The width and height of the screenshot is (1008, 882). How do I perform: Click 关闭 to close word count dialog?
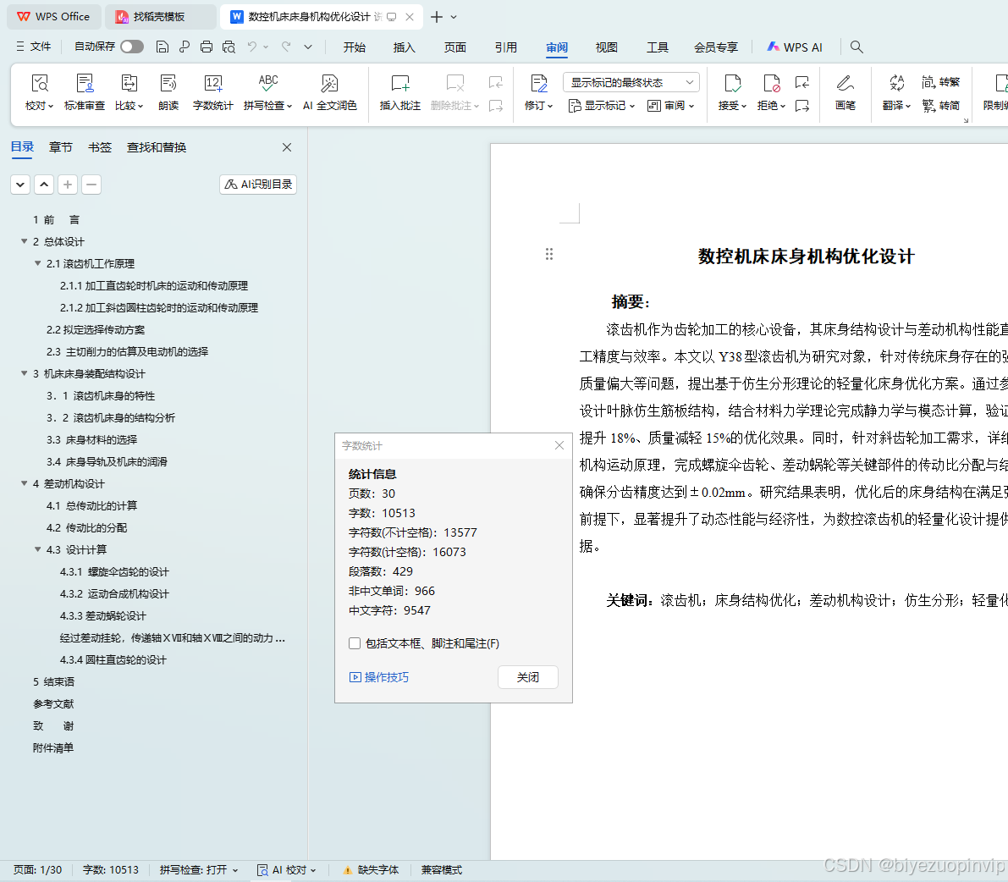[527, 676]
